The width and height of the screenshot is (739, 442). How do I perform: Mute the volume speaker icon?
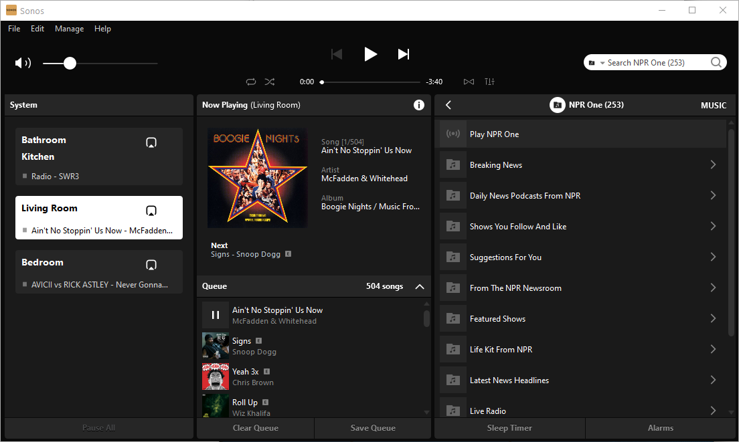click(23, 63)
